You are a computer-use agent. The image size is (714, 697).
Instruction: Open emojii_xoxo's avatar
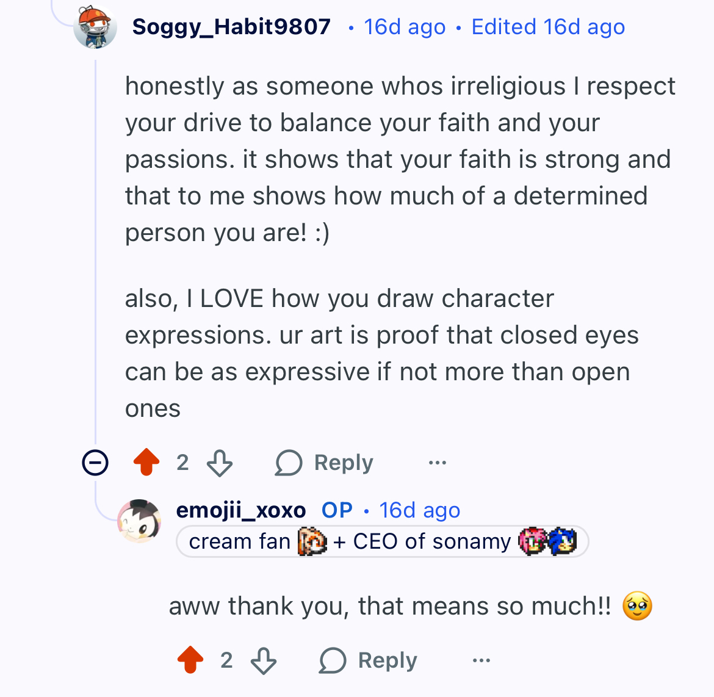[x=139, y=521]
